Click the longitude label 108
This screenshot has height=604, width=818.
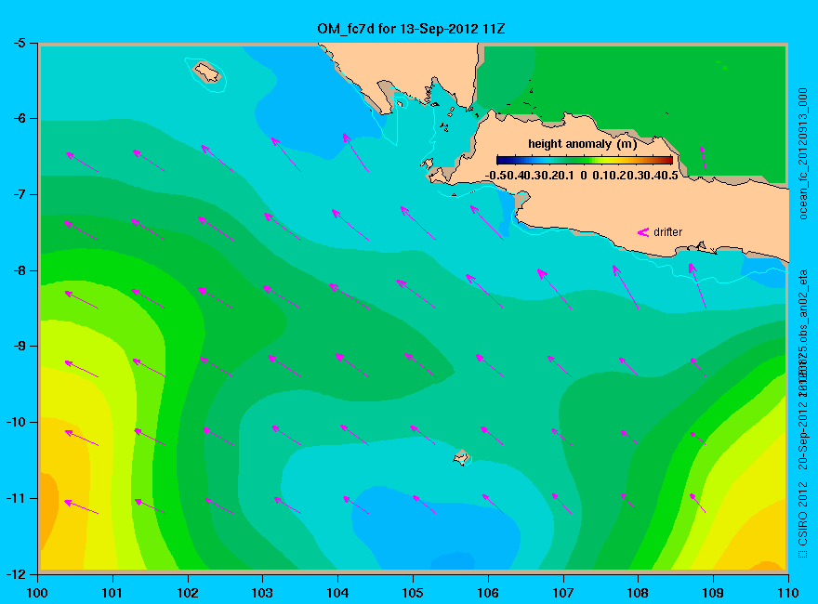tap(638, 593)
